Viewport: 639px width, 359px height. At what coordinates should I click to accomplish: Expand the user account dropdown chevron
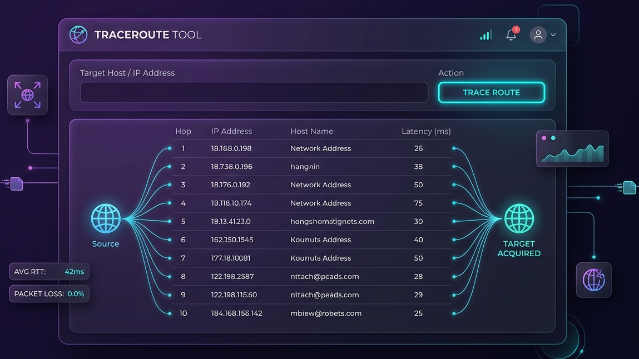(553, 35)
